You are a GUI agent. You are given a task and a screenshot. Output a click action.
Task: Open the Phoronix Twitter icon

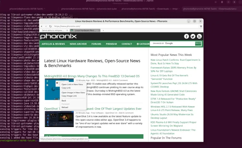tap(193, 36)
